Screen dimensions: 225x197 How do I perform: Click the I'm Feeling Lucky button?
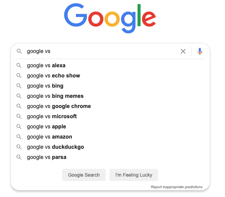coord(134,175)
